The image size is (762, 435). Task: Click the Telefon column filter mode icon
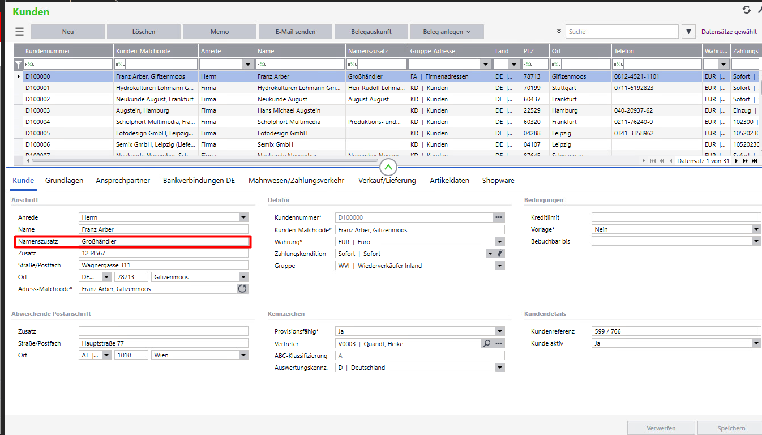pos(618,65)
